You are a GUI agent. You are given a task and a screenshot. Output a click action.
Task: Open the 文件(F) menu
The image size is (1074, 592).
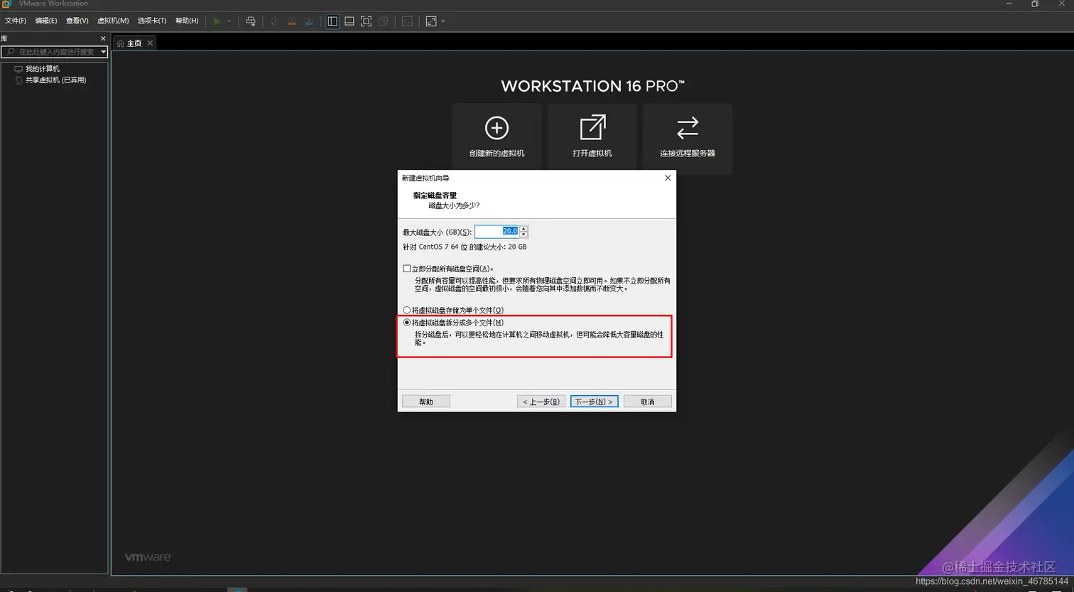(x=16, y=21)
